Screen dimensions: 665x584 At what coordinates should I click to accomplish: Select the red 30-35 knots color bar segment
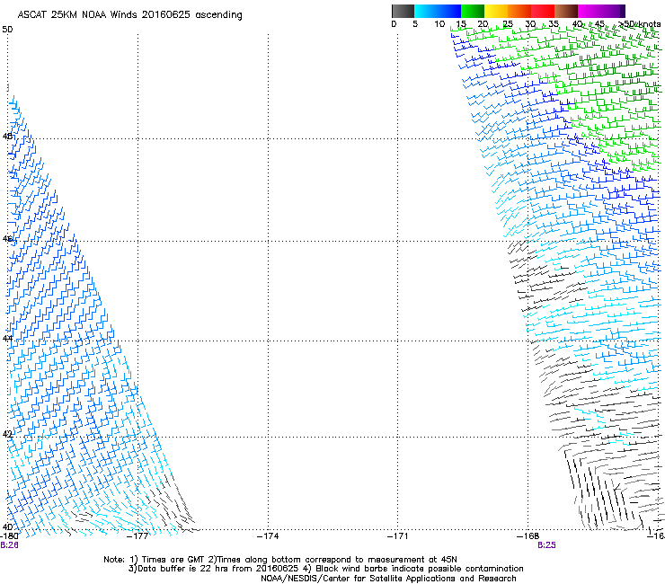(543, 11)
